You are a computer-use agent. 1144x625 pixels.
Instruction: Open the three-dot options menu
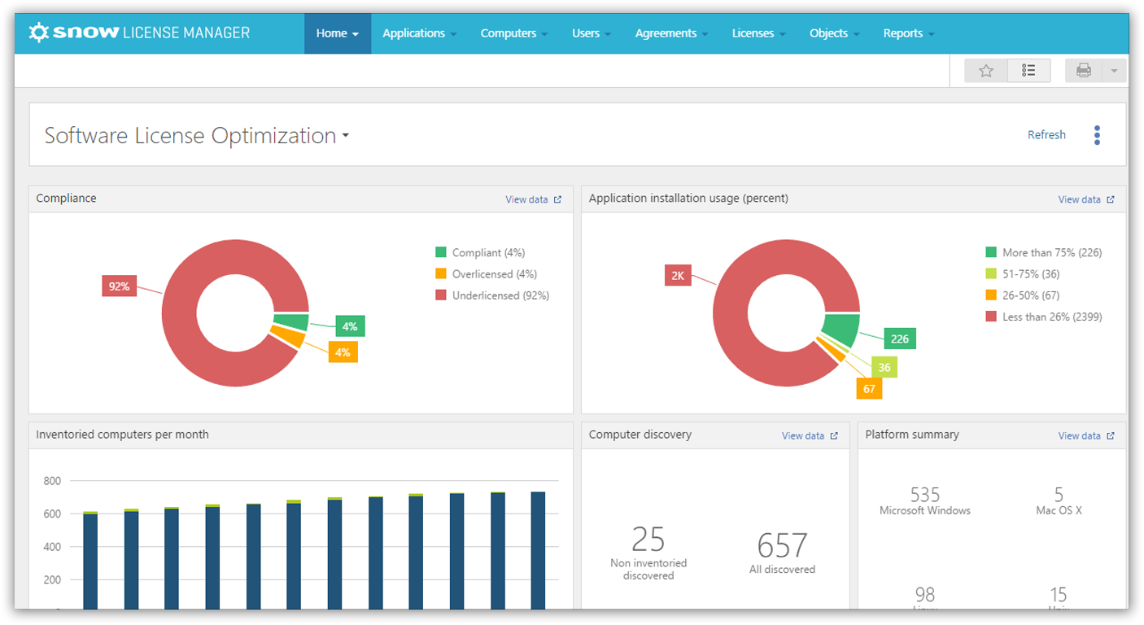click(1097, 135)
